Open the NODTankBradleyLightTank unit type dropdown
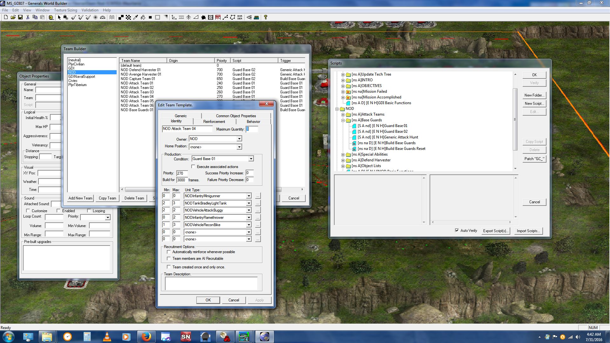This screenshot has width=610, height=343. pos(249,203)
